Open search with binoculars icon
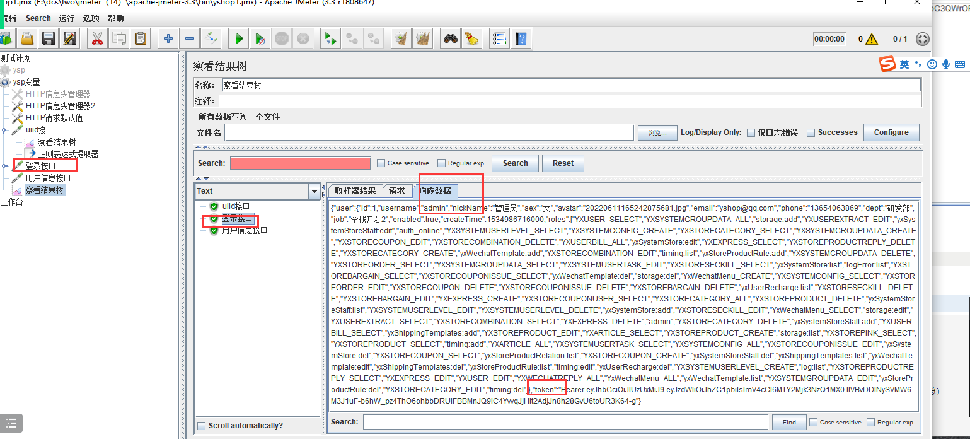Viewport: 970px width, 439px height. coord(450,39)
